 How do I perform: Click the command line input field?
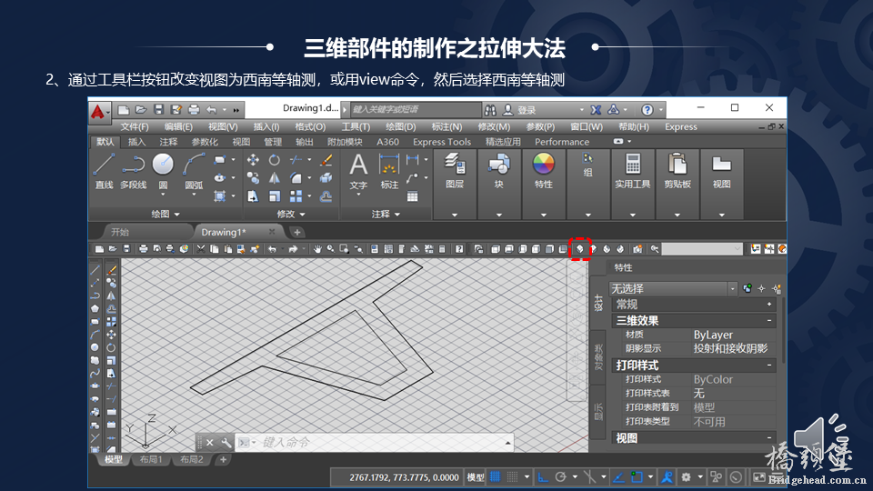pyautogui.click(x=374, y=443)
